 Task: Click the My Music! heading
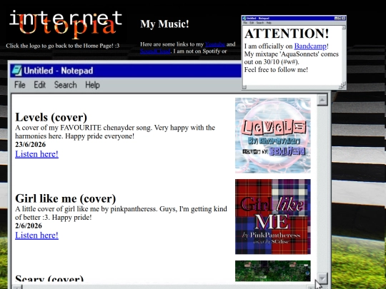pyautogui.click(x=164, y=24)
